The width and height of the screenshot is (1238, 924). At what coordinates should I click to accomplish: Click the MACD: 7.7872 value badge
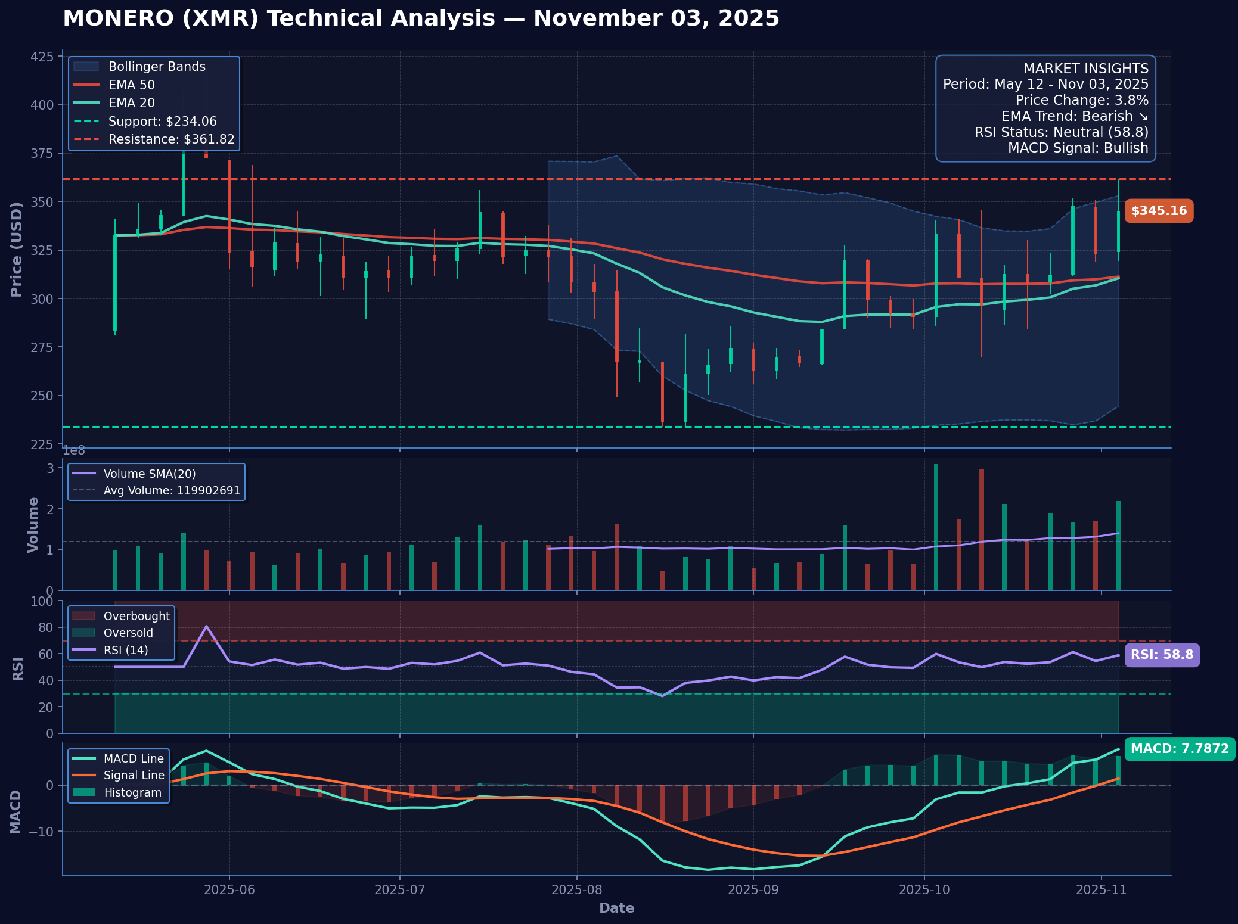pyautogui.click(x=1179, y=749)
